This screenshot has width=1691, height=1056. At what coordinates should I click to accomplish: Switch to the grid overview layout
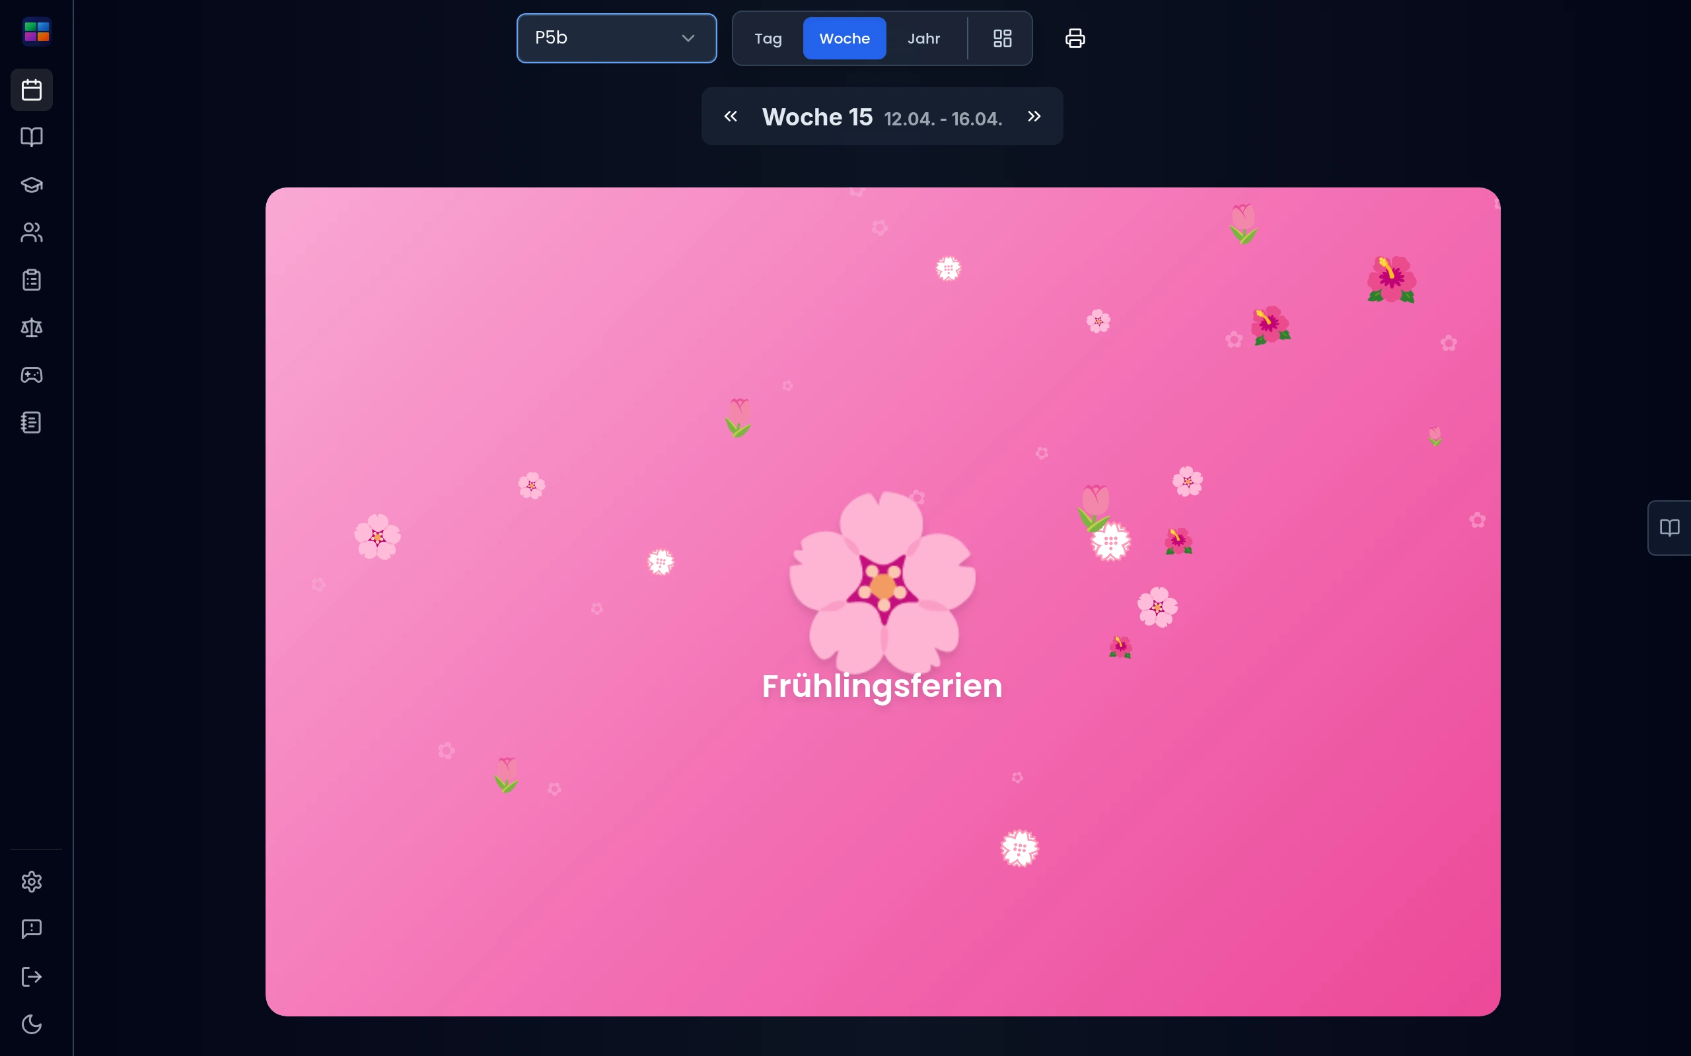(1002, 38)
